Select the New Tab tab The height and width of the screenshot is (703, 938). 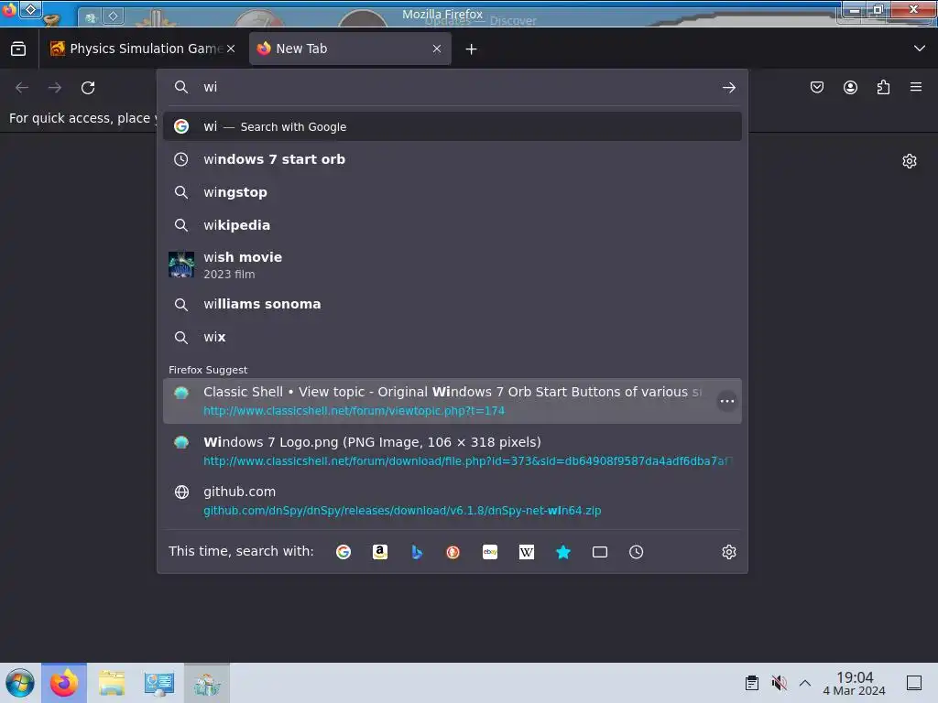(350, 49)
